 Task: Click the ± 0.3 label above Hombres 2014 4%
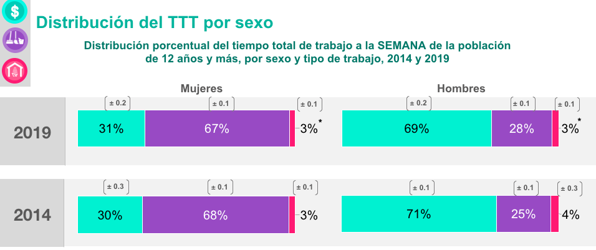[570, 188]
